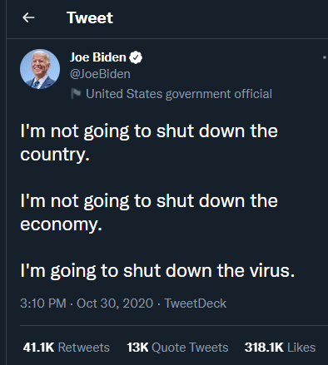This screenshot has height=365, width=328.
Task: Click the Tweet header title
Action: tap(90, 18)
